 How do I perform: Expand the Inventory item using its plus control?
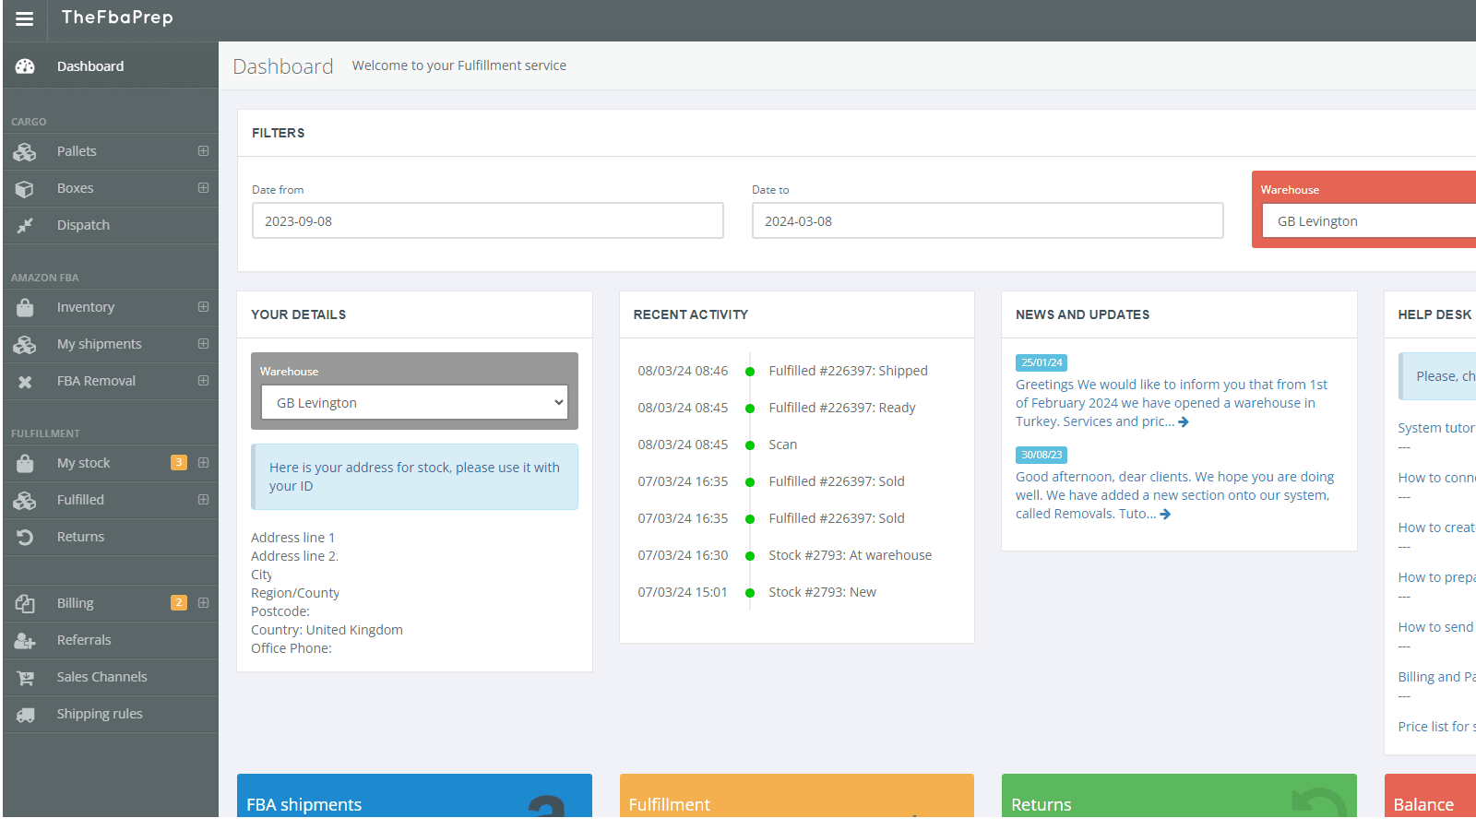click(x=203, y=307)
